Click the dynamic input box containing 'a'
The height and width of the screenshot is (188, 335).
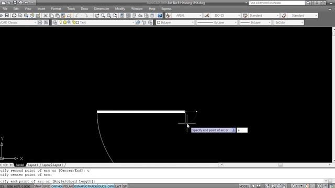[242, 130]
